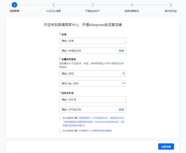Click the step 2 认证企业信息 circle
Viewport: 186px width, 153px height.
[x=54, y=5]
